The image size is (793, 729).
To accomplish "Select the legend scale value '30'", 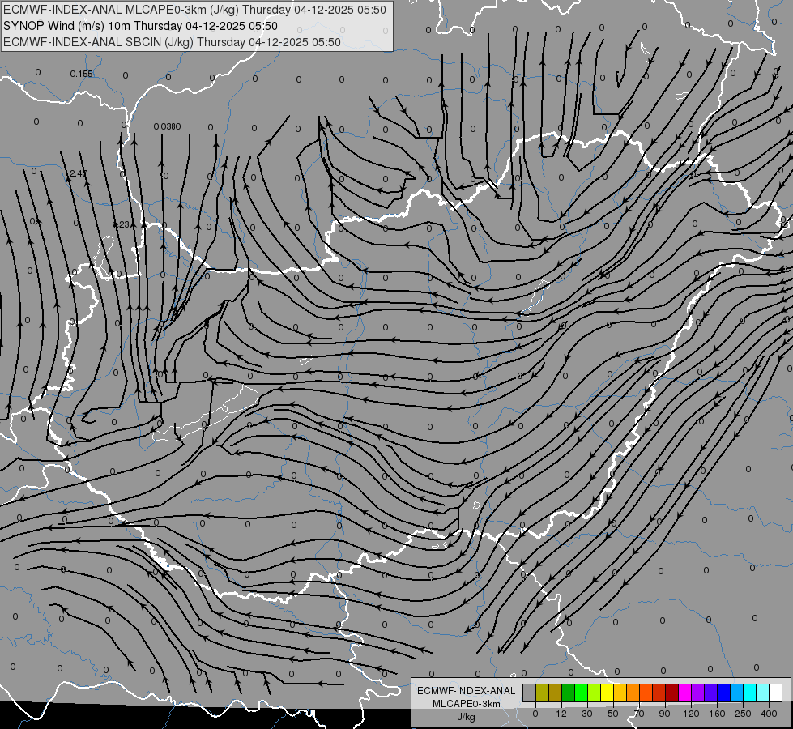I will pyautogui.click(x=587, y=714).
